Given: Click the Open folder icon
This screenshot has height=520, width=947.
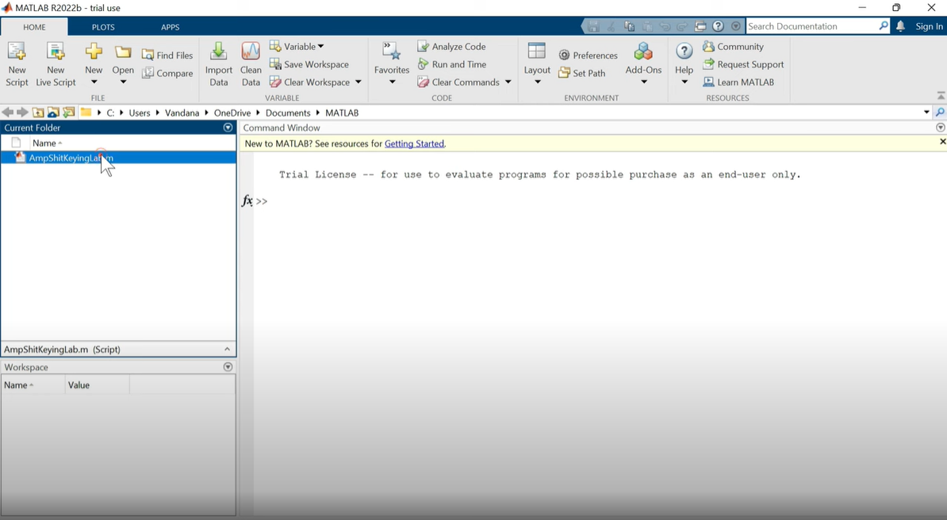Looking at the screenshot, I should click(123, 52).
